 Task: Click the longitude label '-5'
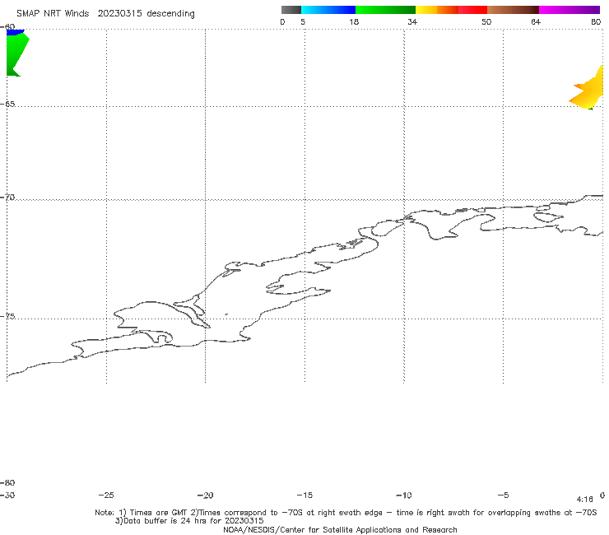[x=503, y=495]
